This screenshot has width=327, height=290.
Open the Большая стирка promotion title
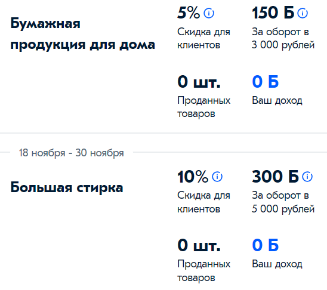point(67,187)
